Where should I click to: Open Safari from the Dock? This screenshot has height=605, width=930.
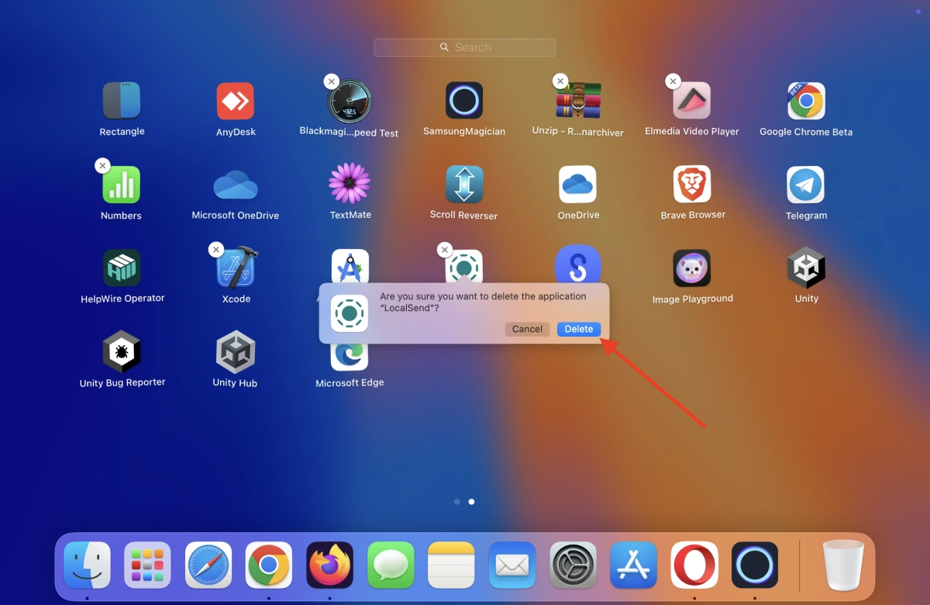[208, 565]
